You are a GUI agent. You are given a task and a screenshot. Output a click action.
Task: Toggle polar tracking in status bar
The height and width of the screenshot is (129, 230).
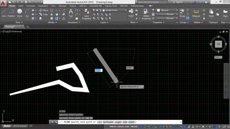pyautogui.click(x=160, y=126)
